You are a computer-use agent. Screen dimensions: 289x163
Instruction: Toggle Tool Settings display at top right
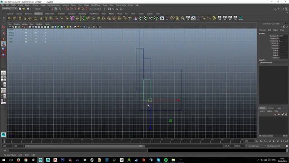[x=283, y=9]
